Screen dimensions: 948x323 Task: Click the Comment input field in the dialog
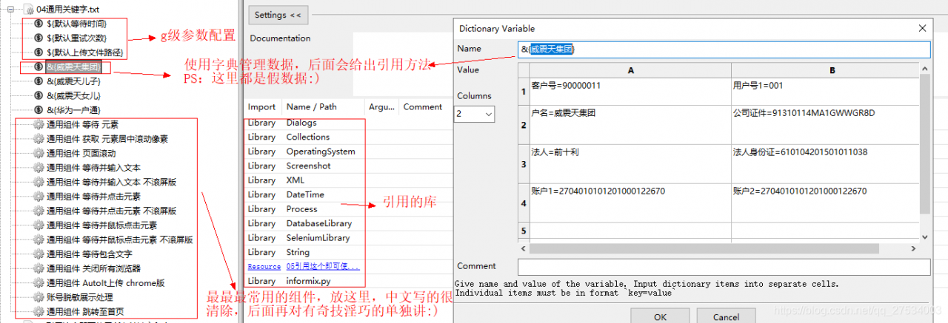(x=724, y=267)
